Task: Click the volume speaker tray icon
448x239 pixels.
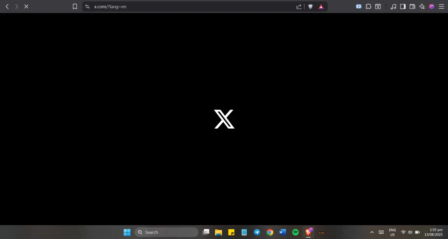Action: coord(410,232)
